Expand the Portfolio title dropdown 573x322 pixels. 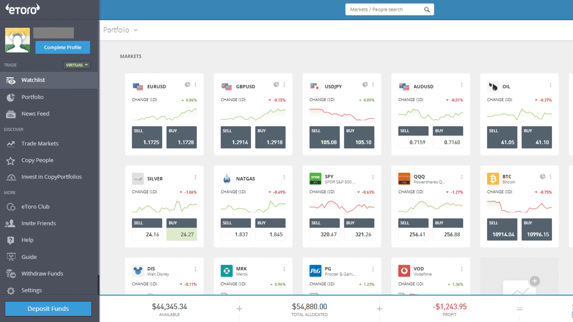coord(136,30)
